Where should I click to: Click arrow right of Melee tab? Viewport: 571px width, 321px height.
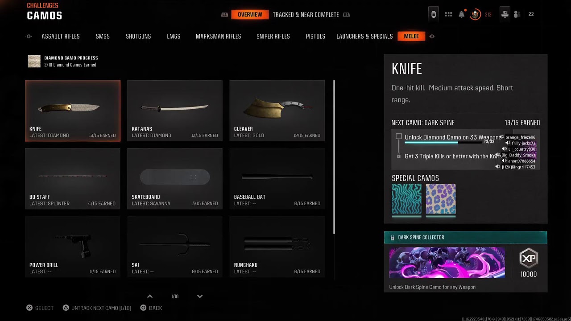tap(432, 37)
